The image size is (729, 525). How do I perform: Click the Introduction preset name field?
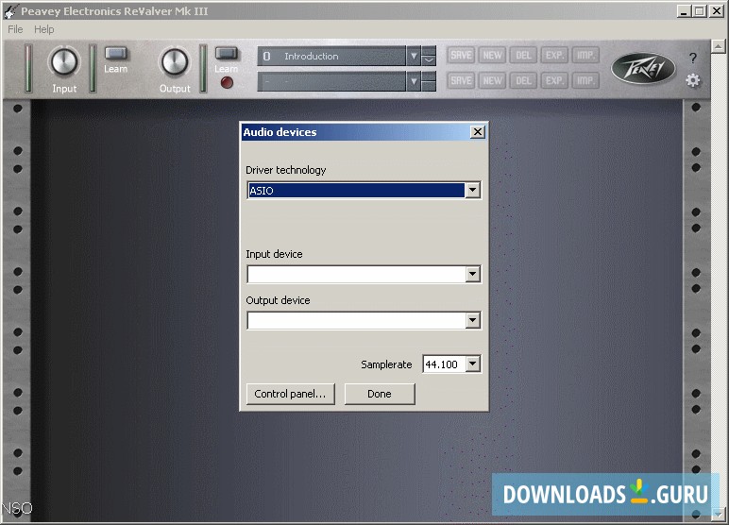(331, 56)
